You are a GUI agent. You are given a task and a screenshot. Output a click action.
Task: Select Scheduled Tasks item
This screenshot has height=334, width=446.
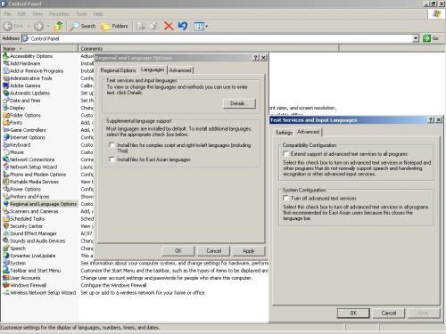coord(24,219)
